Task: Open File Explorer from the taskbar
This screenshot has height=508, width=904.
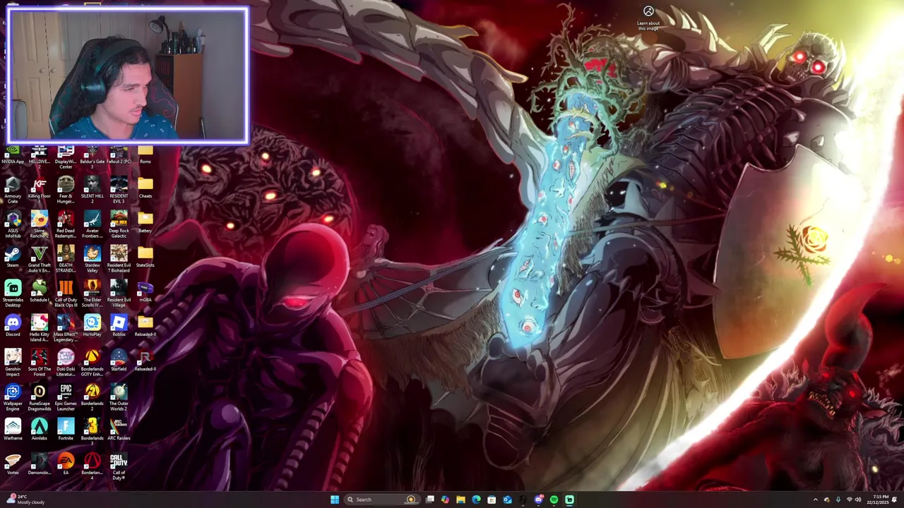Action: (460, 500)
